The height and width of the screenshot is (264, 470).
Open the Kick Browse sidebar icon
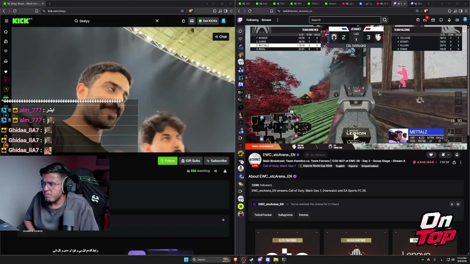coord(6,41)
